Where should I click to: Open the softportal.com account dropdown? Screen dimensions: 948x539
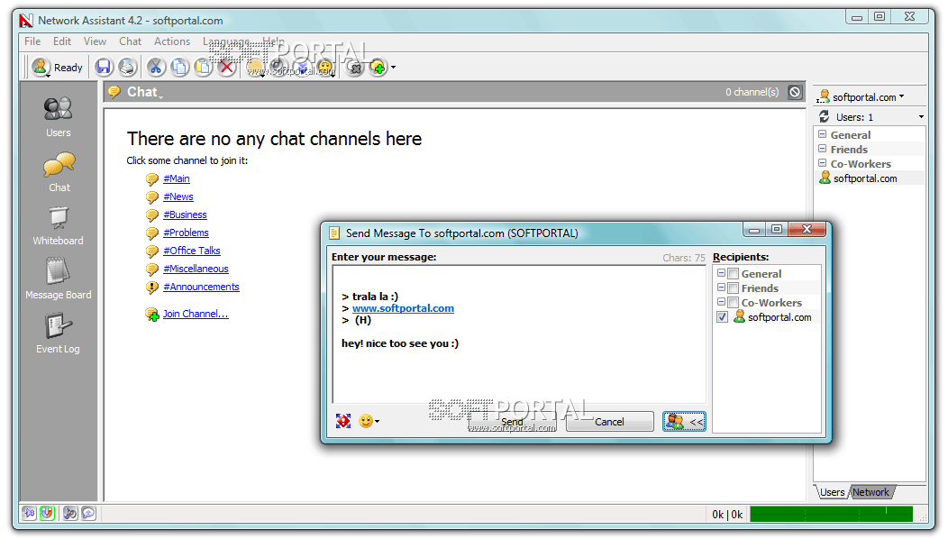pyautogui.click(x=901, y=96)
